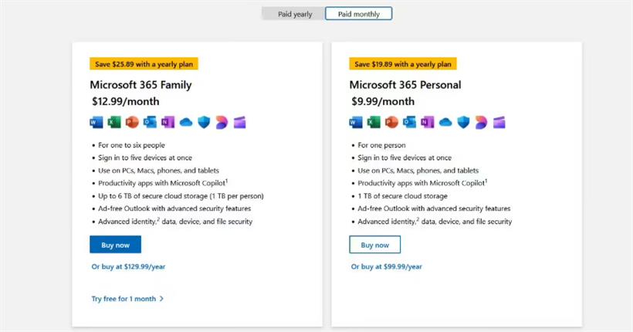Click the Designer icon in the Personal plan
This screenshot has width=633, height=332.
[481, 123]
